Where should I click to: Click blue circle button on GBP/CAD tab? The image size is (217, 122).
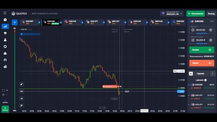[x=168, y=22]
